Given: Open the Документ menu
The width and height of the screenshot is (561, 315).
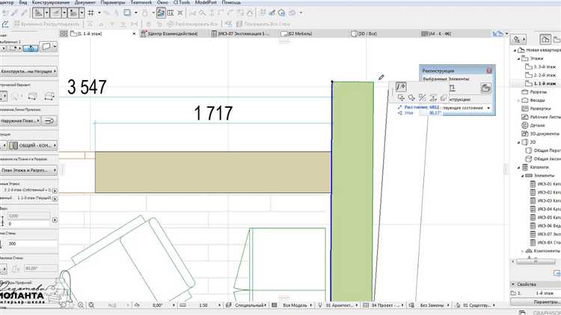Looking at the screenshot, I should click(85, 2).
